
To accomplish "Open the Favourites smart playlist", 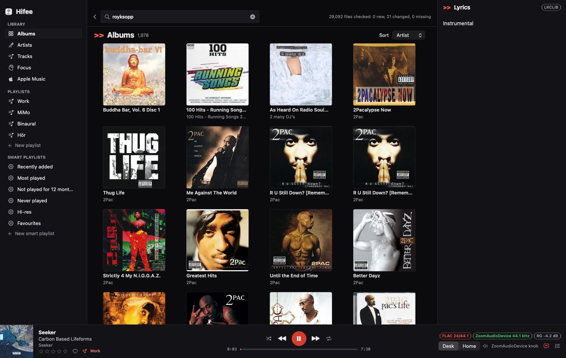I will [x=43, y=223].
